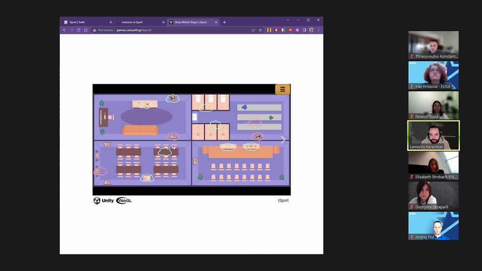482x271 pixels.
Task: Switch to the Inclusion in Sport tab
Action: [139, 22]
